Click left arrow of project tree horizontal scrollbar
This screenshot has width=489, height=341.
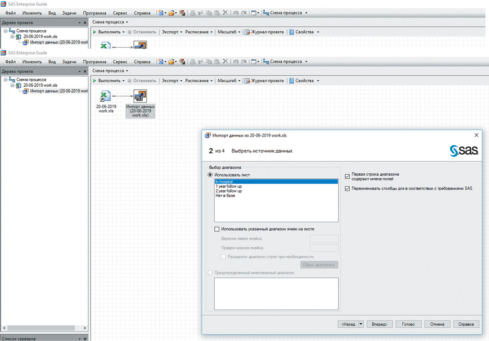click(4, 328)
